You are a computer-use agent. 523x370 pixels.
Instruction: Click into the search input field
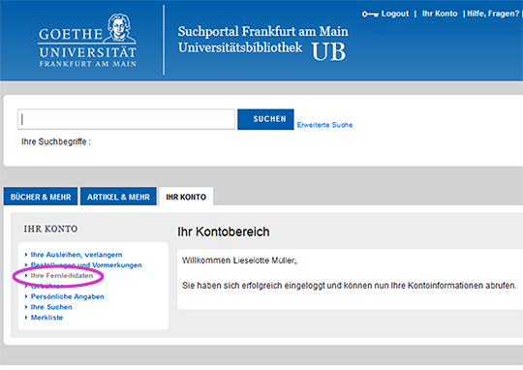coord(127,119)
